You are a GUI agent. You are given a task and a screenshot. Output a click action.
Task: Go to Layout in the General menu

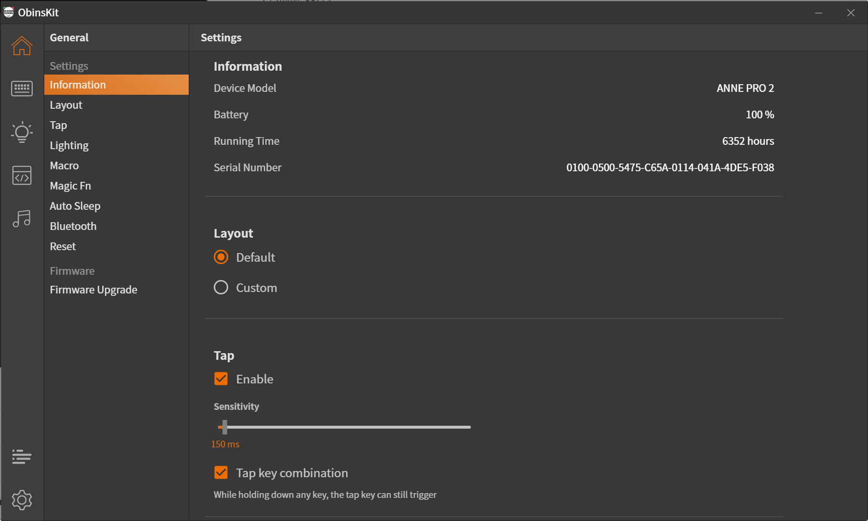click(117, 105)
